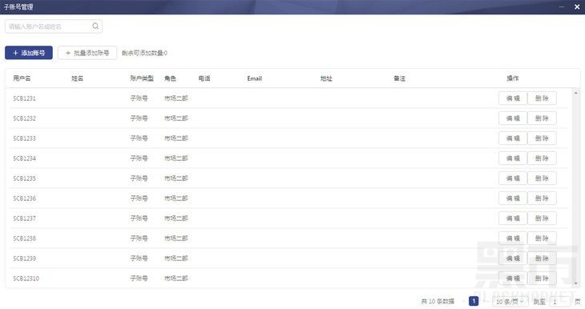The height and width of the screenshot is (309, 585).
Task: Delete account SCB1233
Action: pos(542,138)
